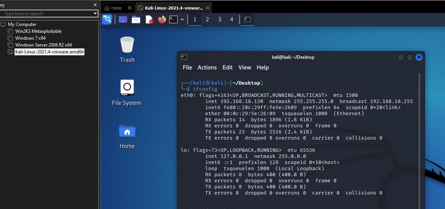Open the Trash desktop icon

(x=127, y=49)
